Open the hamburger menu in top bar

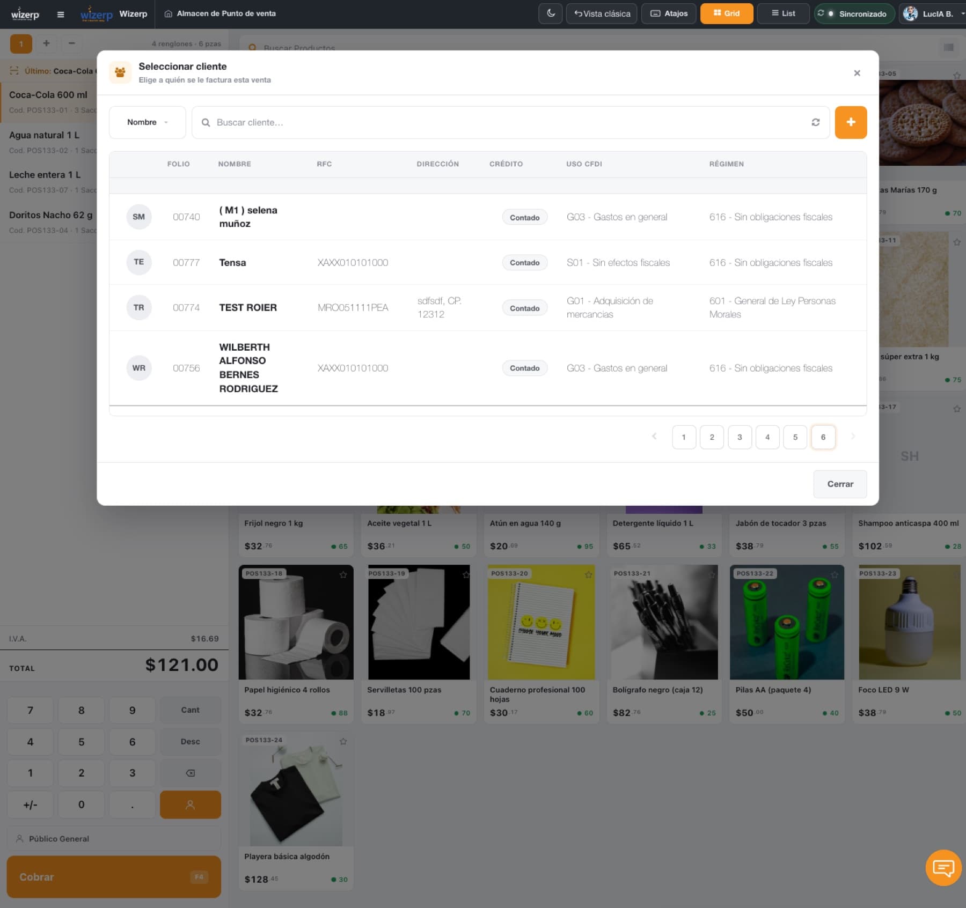pos(61,14)
